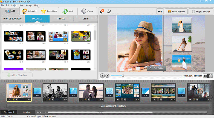Screen dimensions: 214x118
Task: Open the 16:9 aspect ratio selector
Action: pos(160,11)
